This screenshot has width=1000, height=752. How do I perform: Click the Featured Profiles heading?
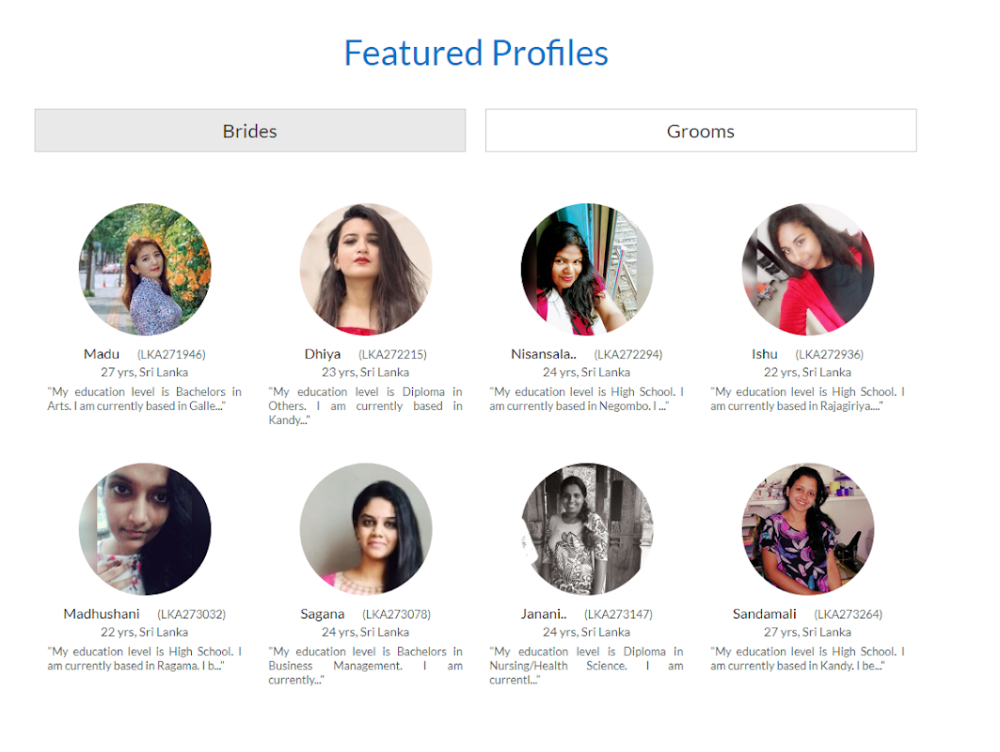point(476,53)
